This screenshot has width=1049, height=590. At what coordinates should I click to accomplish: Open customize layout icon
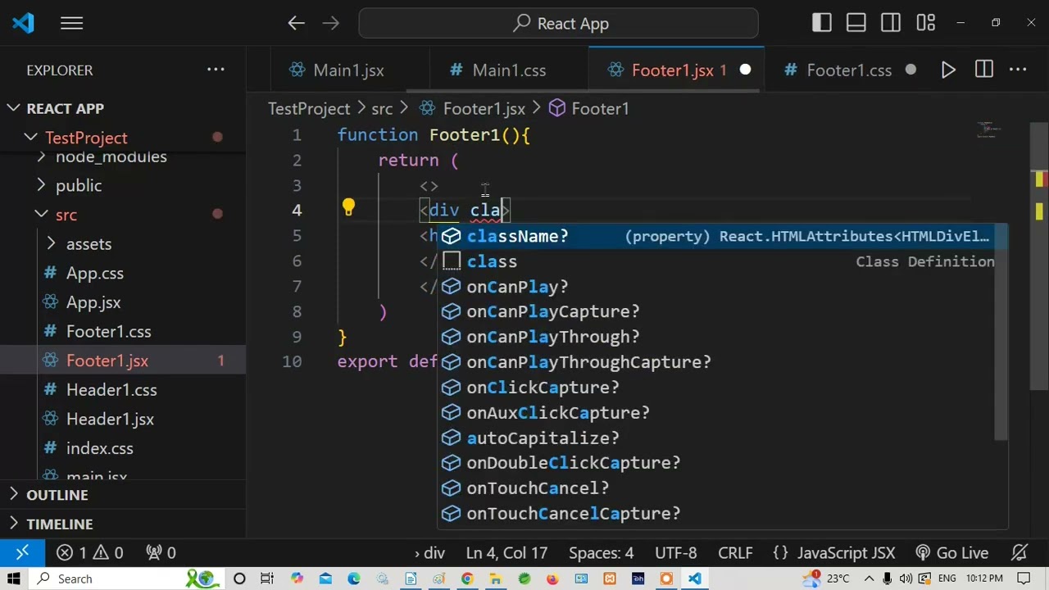(926, 24)
